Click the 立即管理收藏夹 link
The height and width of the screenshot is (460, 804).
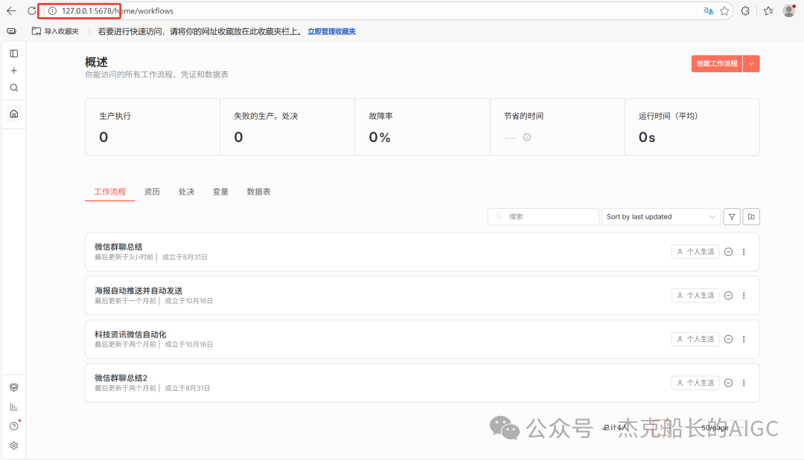coord(332,32)
